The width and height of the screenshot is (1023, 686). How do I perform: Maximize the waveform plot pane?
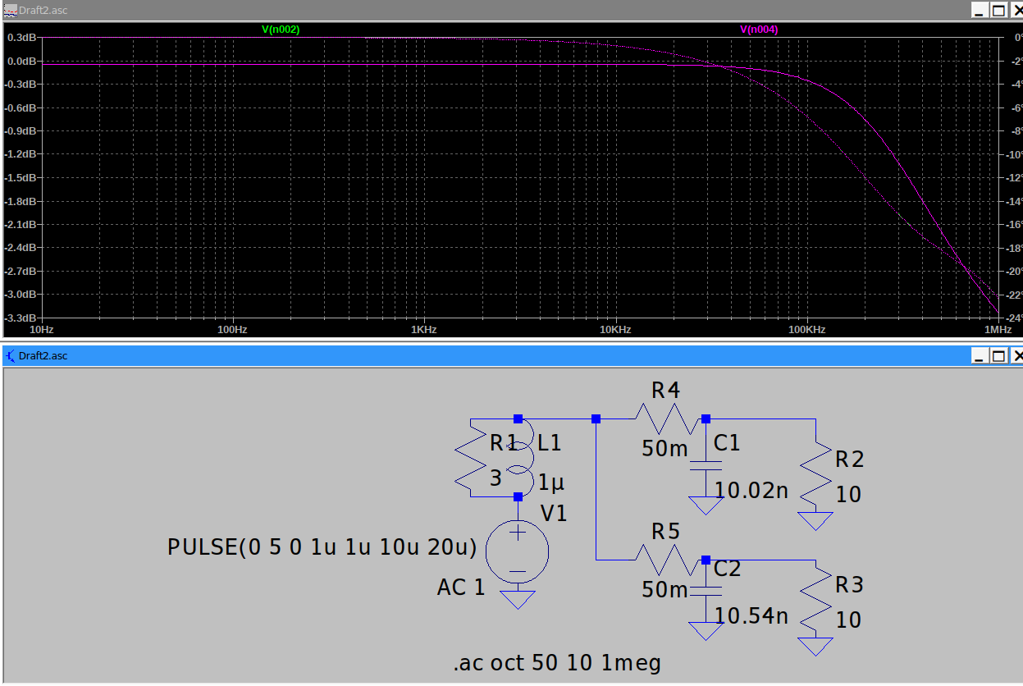(x=998, y=10)
